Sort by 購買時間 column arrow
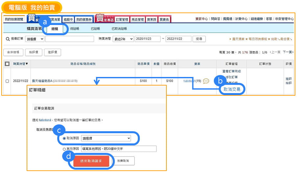This screenshot has height=172, width=297. pyautogui.click(x=27, y=63)
